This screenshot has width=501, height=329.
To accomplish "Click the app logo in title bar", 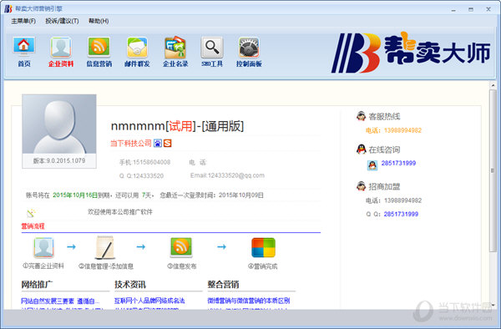I will coord(8,9).
